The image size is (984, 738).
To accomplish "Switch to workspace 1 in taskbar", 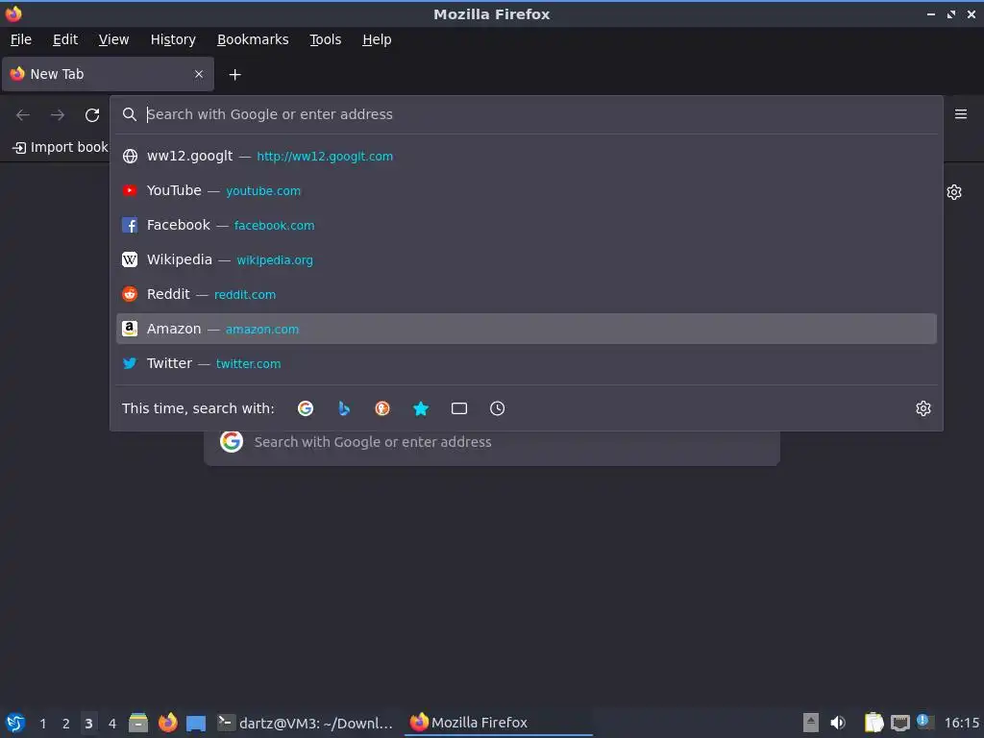I will [x=42, y=724].
